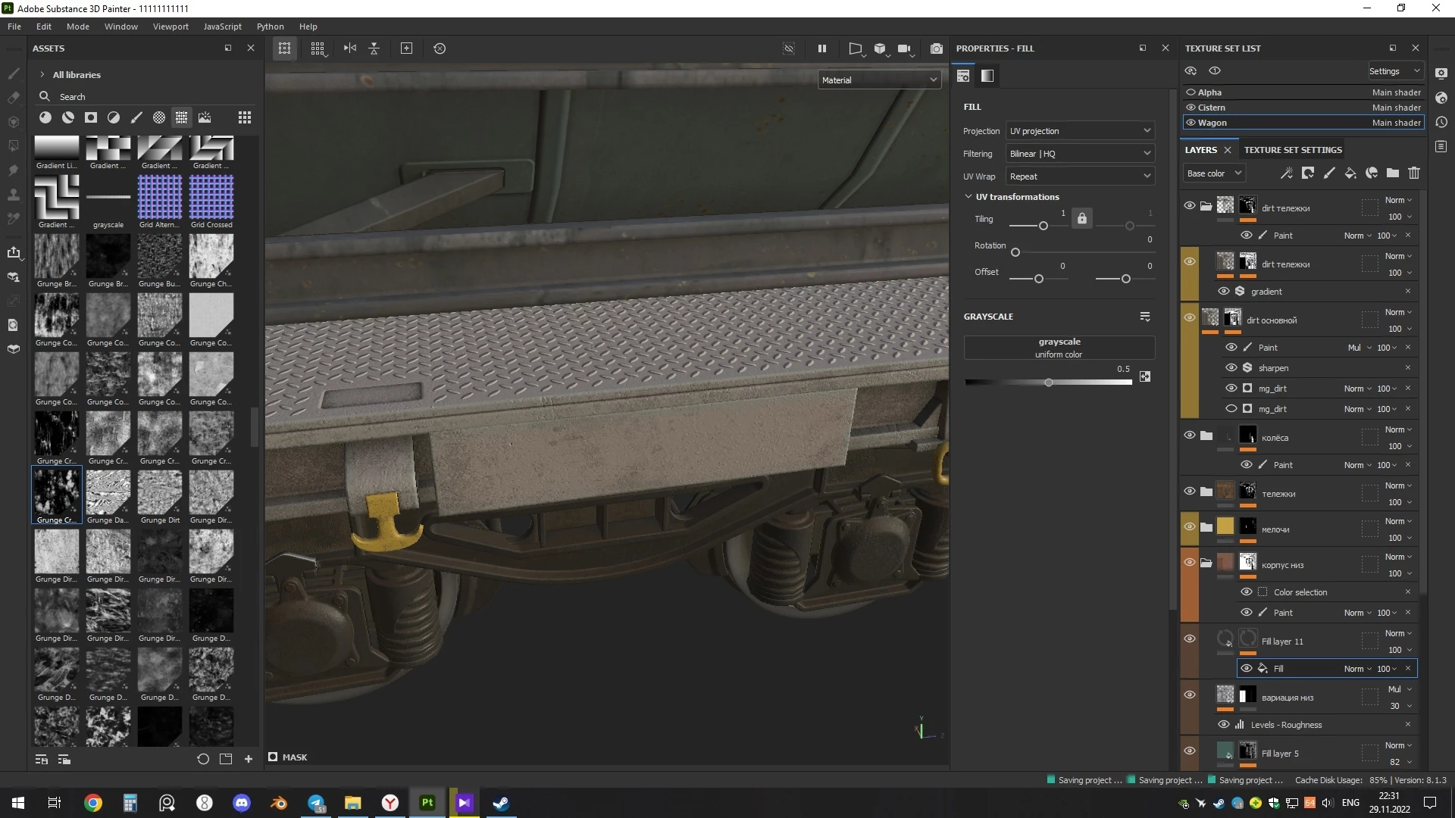This screenshot has width=1455, height=818.
Task: Switch to Texture Set Settings tab
Action: click(1293, 150)
